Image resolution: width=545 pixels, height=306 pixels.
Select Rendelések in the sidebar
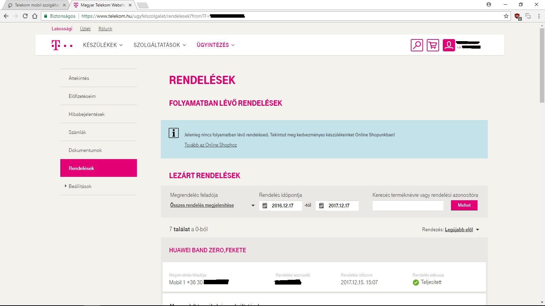[x=98, y=168]
